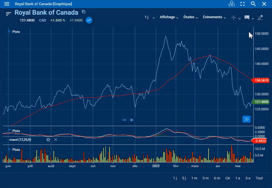Select the 6 m time range
Screen dimensions: 272x188
pos(217,178)
